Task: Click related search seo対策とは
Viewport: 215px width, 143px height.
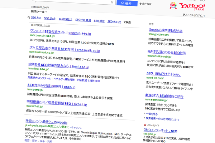Action: pos(66,19)
